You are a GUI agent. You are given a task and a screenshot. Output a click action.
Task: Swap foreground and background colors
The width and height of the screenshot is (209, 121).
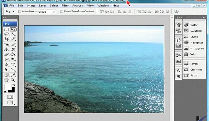click(x=14, y=85)
